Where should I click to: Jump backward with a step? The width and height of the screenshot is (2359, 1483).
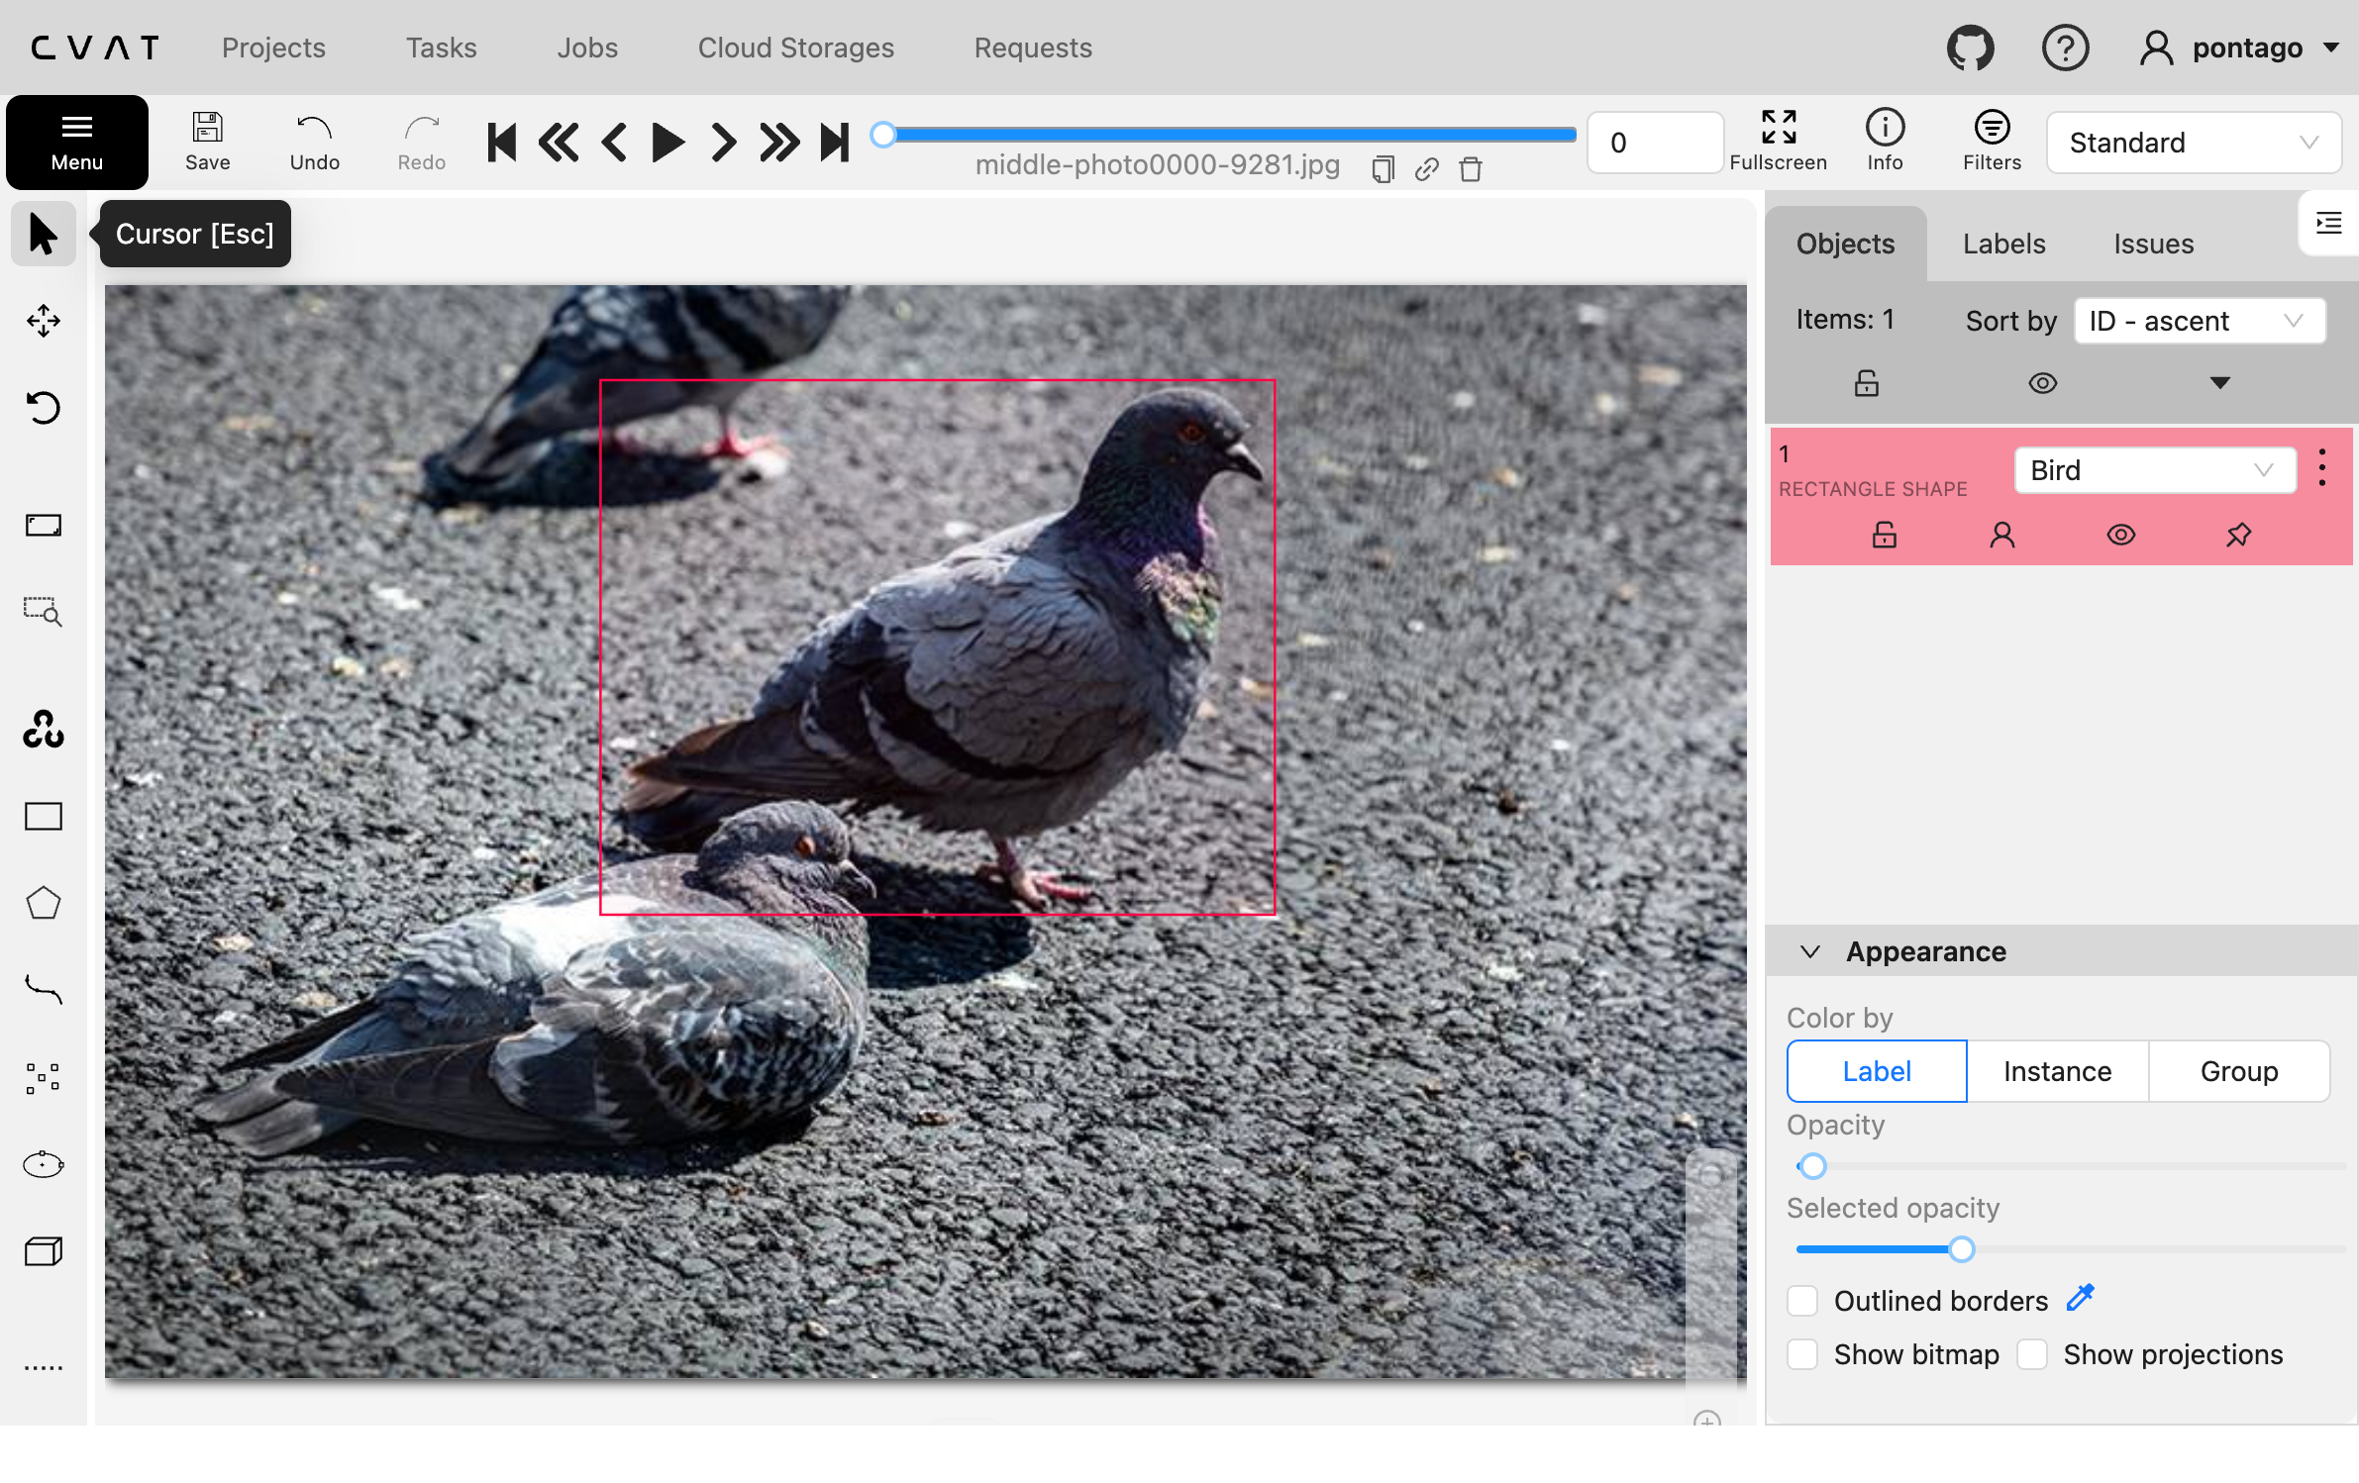coord(559,142)
